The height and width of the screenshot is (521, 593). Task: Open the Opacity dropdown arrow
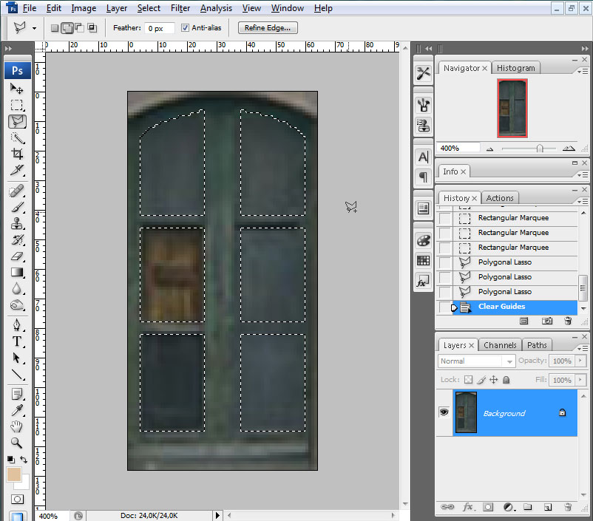click(579, 361)
